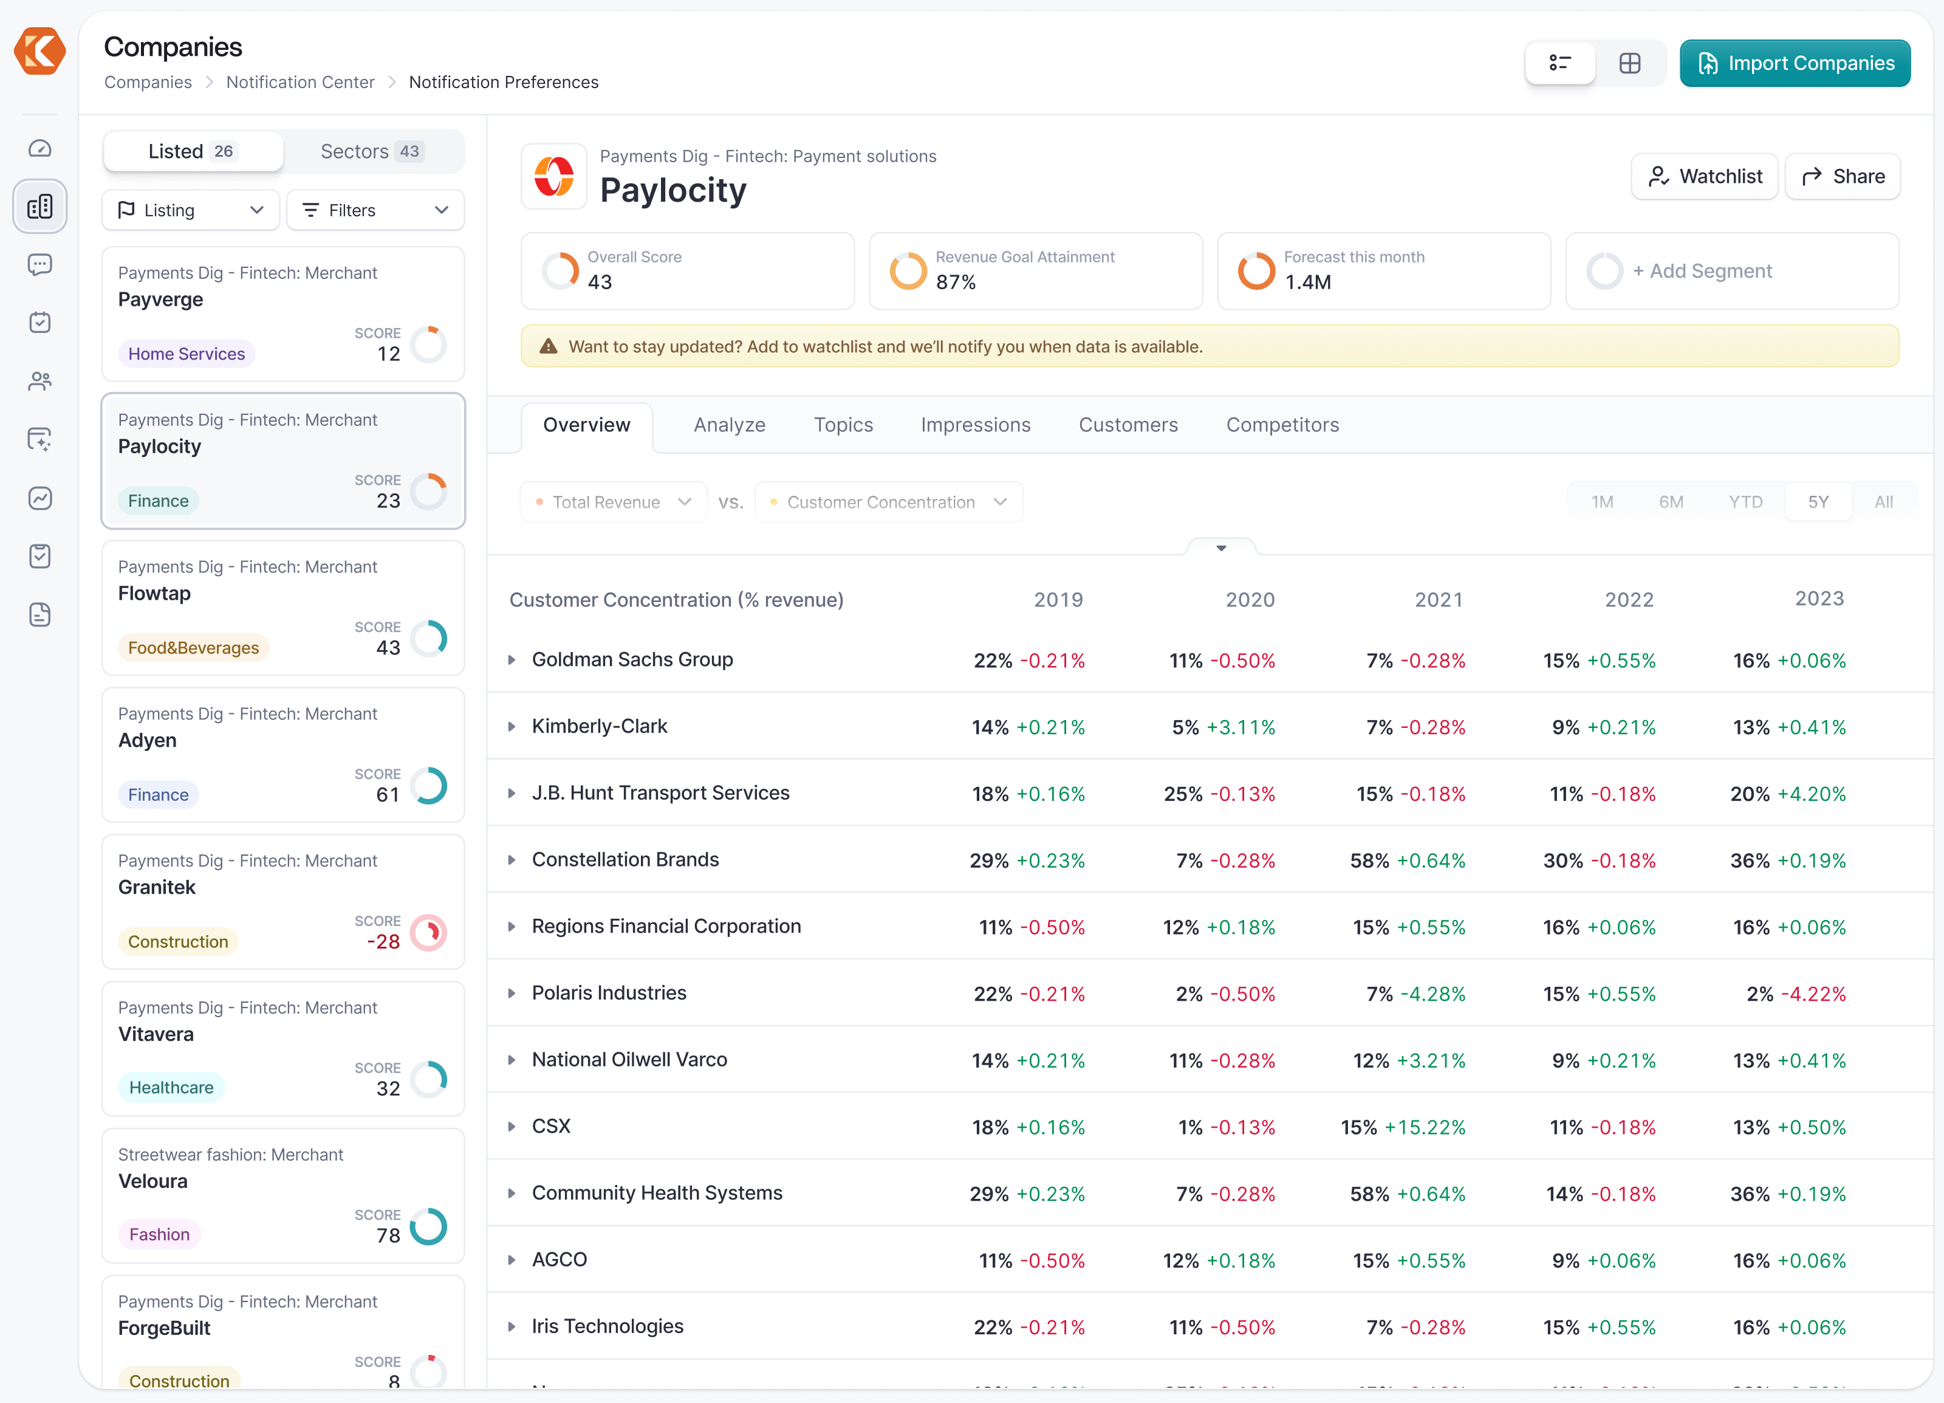Open the dashboard gauge sidebar icon

(x=39, y=148)
